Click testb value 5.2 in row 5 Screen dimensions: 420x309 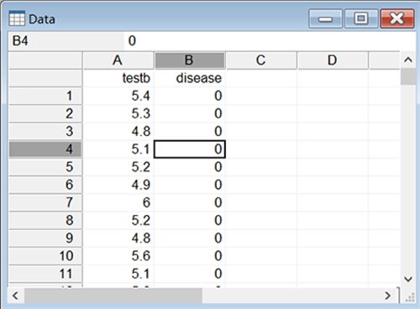coord(118,167)
